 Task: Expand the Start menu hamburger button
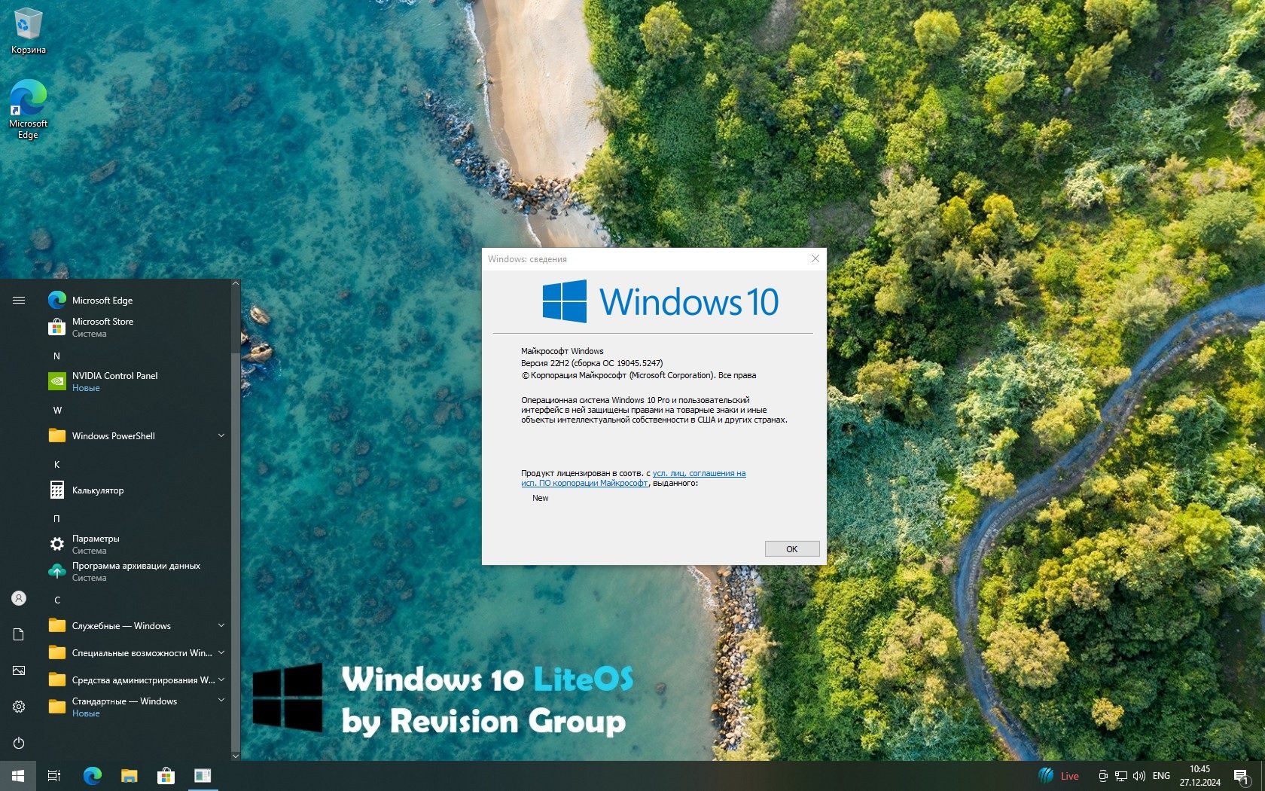[19, 300]
